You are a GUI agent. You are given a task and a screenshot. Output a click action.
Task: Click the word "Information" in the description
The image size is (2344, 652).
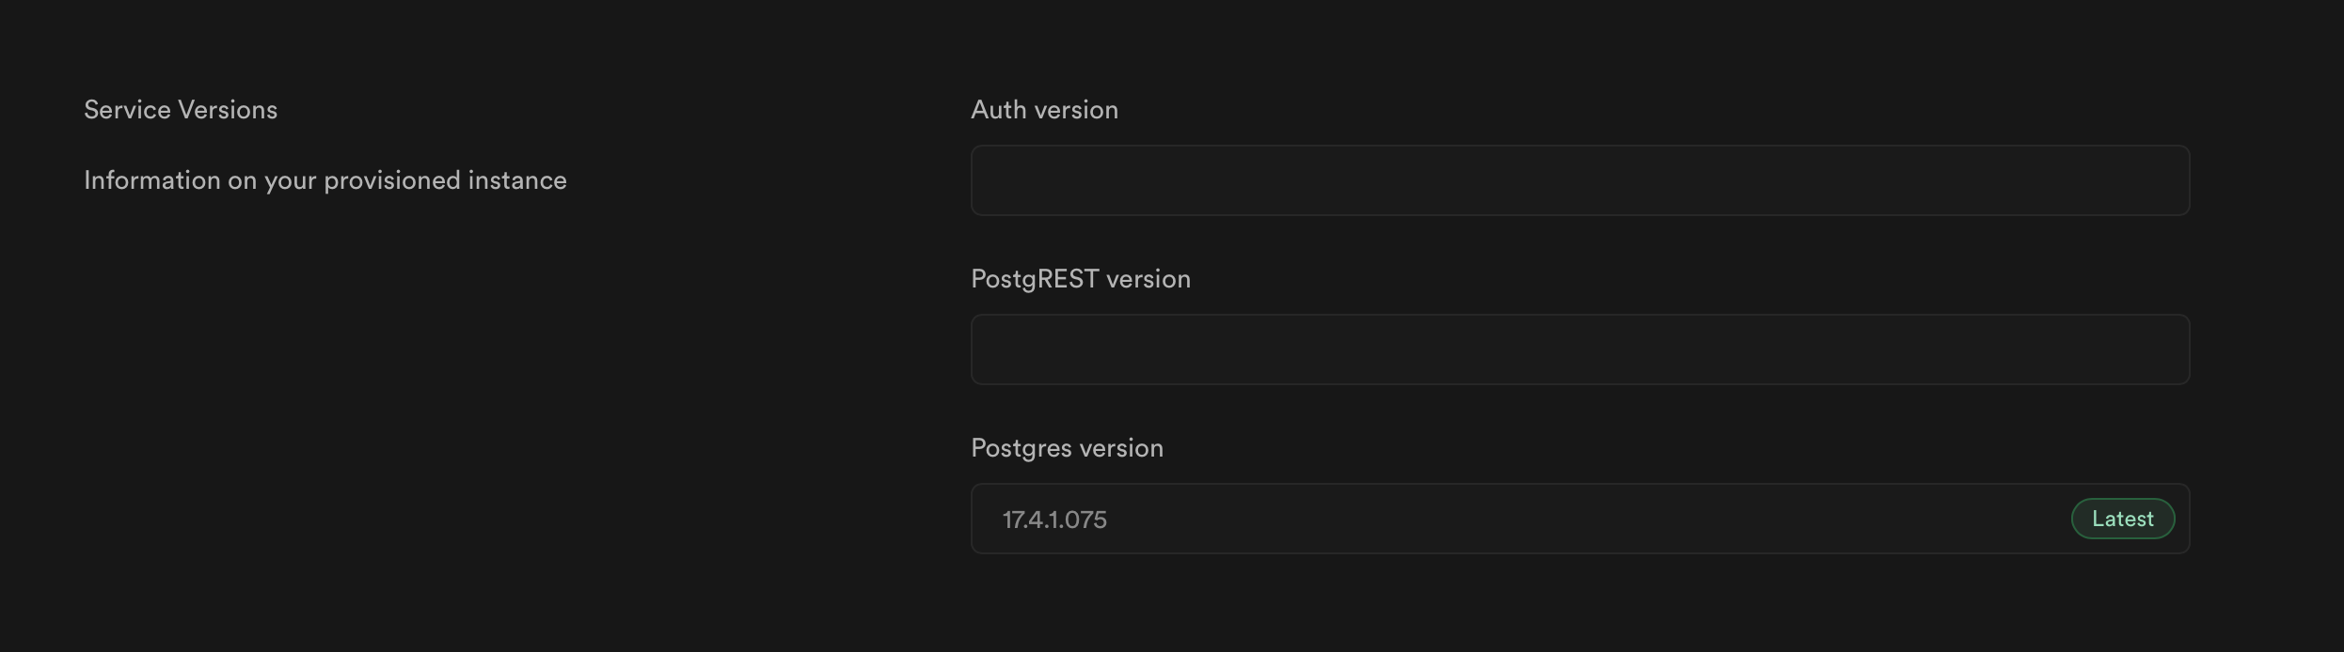pos(138,180)
